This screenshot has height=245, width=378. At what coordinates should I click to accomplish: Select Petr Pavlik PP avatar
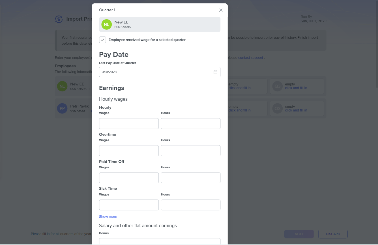tap(62, 109)
